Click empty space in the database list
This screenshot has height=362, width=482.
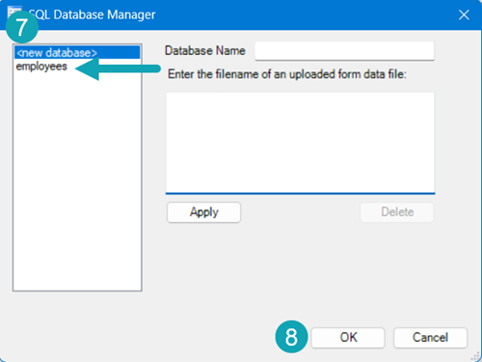click(77, 181)
